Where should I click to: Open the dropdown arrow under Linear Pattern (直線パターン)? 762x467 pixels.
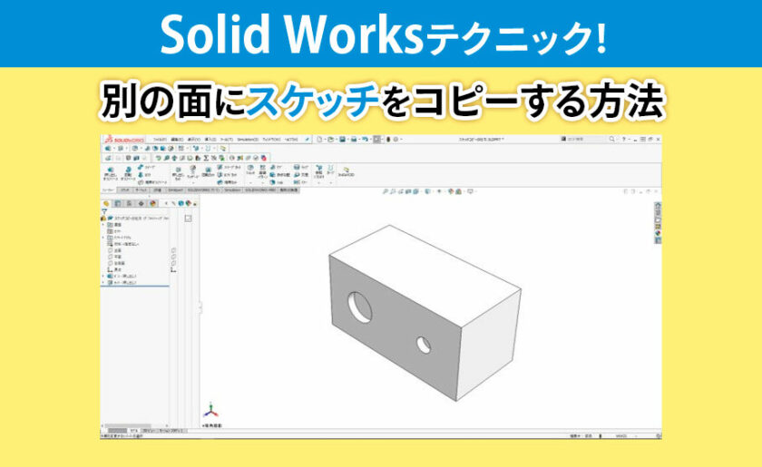(263, 182)
